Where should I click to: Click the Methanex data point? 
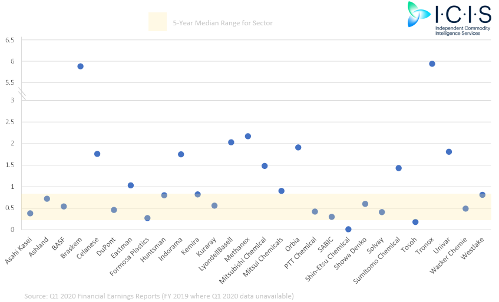pos(248,137)
